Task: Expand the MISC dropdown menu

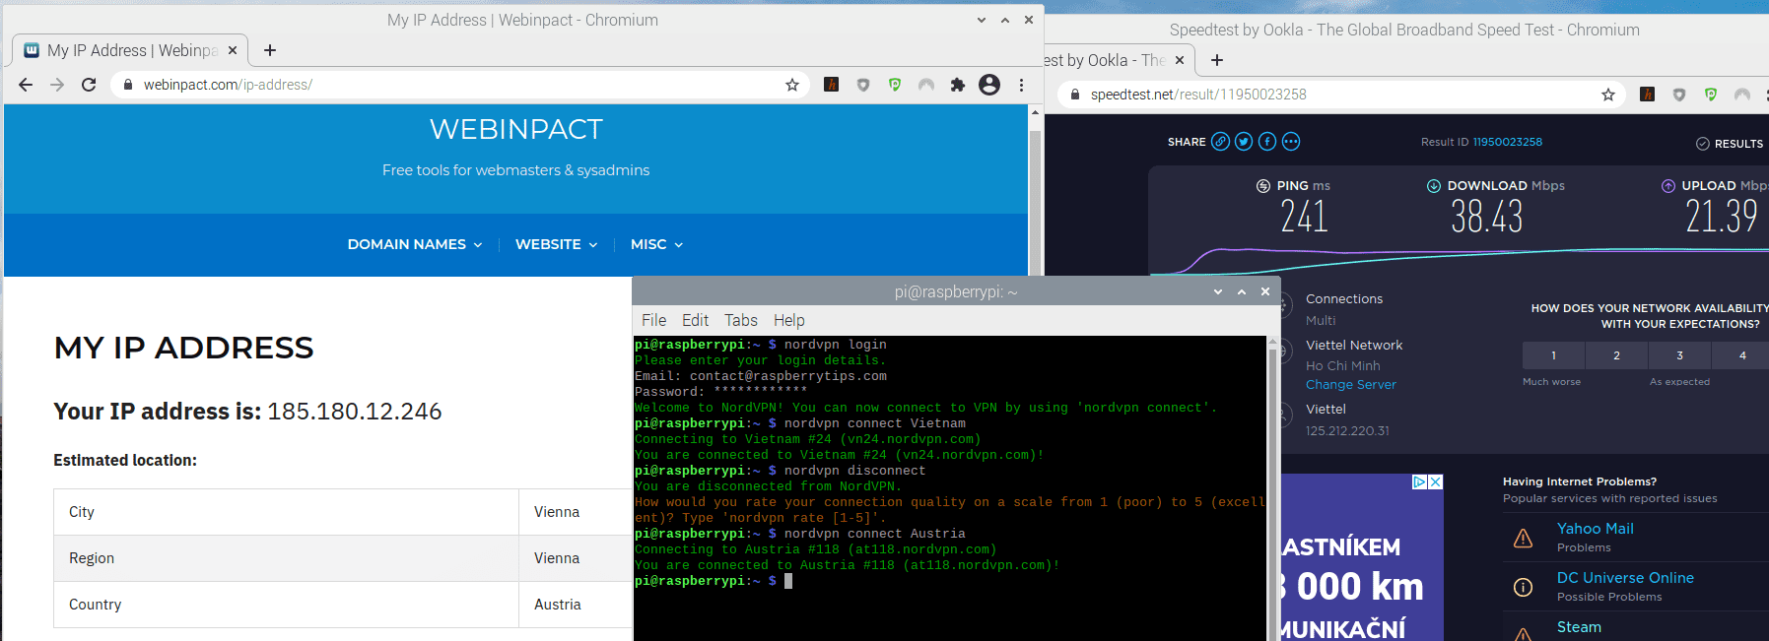Action: click(656, 244)
